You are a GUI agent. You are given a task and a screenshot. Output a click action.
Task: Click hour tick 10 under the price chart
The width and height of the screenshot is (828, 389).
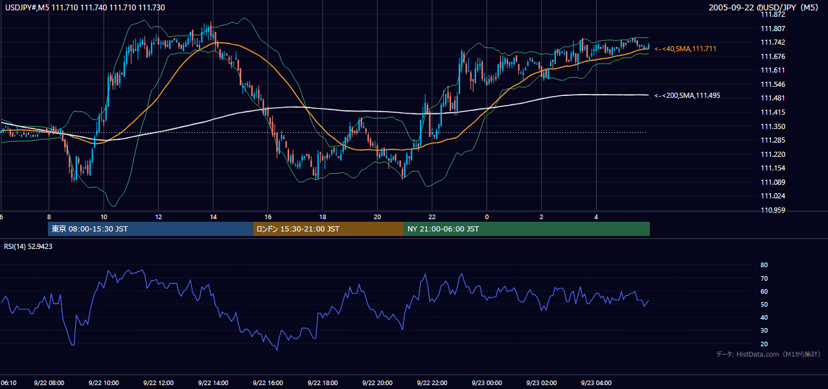104,217
